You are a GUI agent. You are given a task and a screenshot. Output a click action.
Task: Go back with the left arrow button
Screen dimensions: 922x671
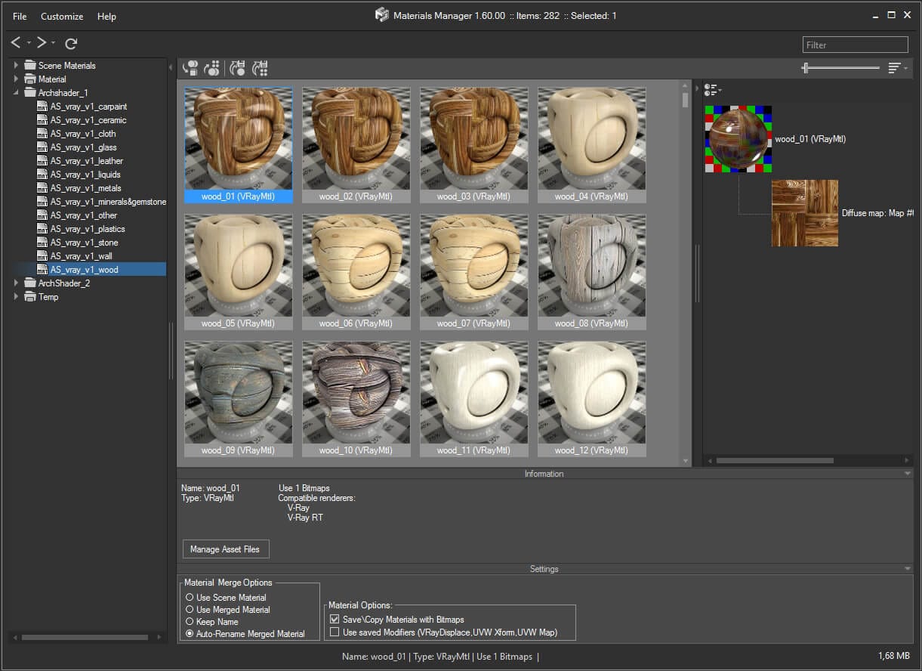point(16,43)
